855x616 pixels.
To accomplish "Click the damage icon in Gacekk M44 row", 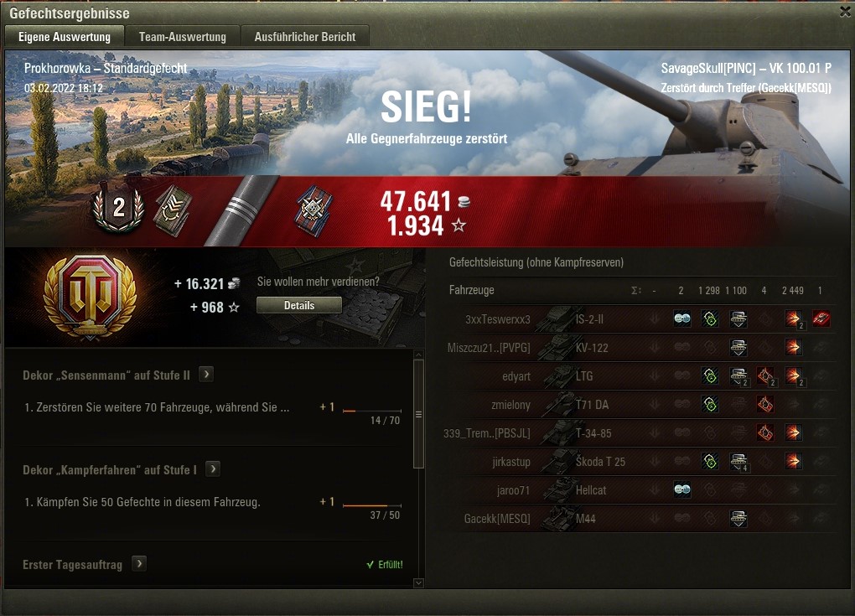I will click(x=738, y=518).
